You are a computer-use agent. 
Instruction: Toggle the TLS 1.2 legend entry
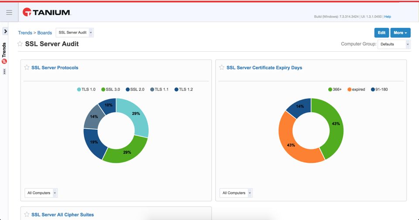184,90
